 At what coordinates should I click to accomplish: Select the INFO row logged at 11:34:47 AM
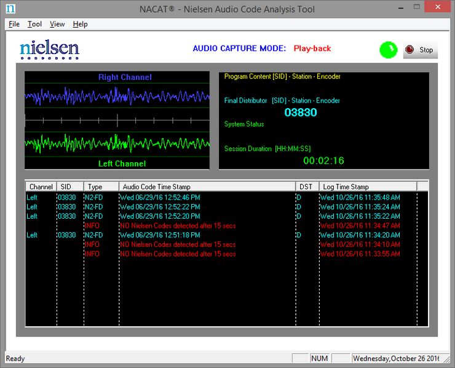click(x=226, y=225)
